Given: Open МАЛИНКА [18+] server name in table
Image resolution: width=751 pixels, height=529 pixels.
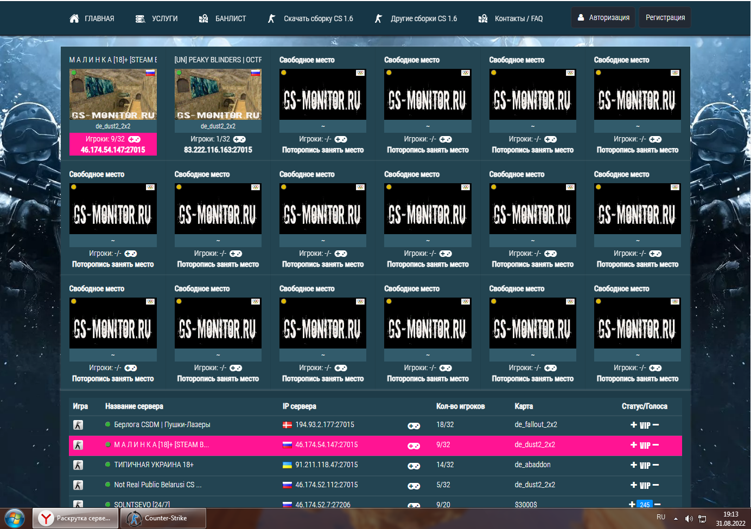Looking at the screenshot, I should (161, 445).
